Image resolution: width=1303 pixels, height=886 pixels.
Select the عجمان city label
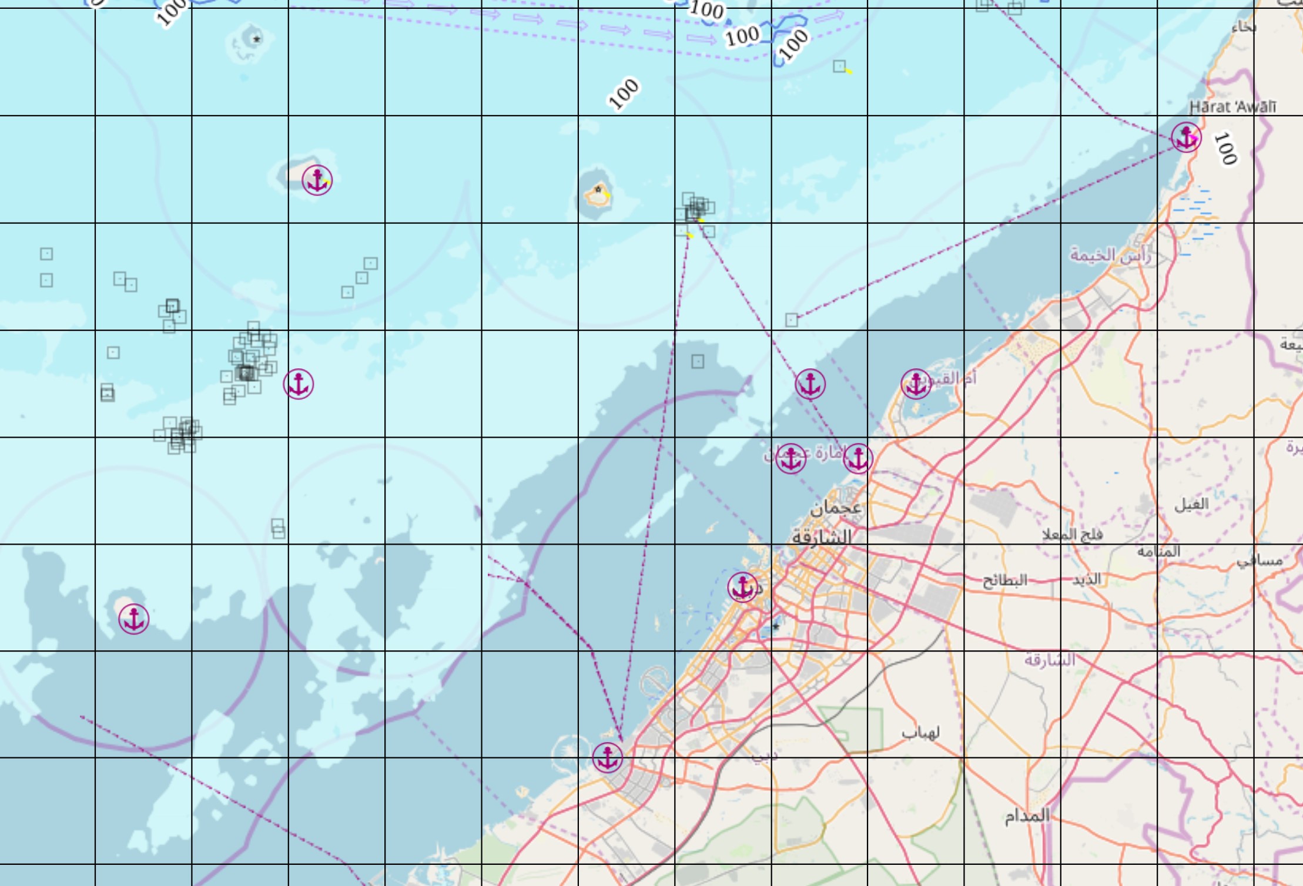pyautogui.click(x=836, y=507)
